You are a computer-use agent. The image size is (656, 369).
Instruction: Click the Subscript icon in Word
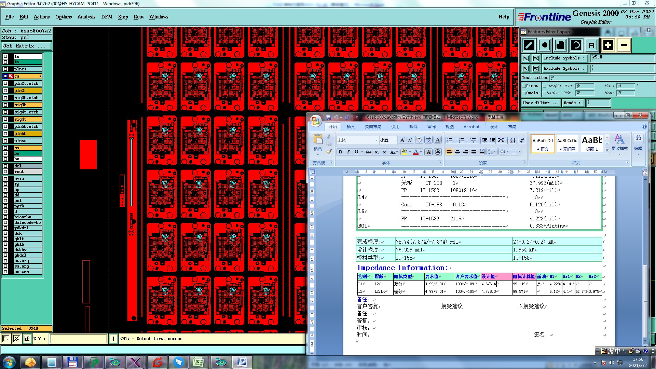click(377, 152)
